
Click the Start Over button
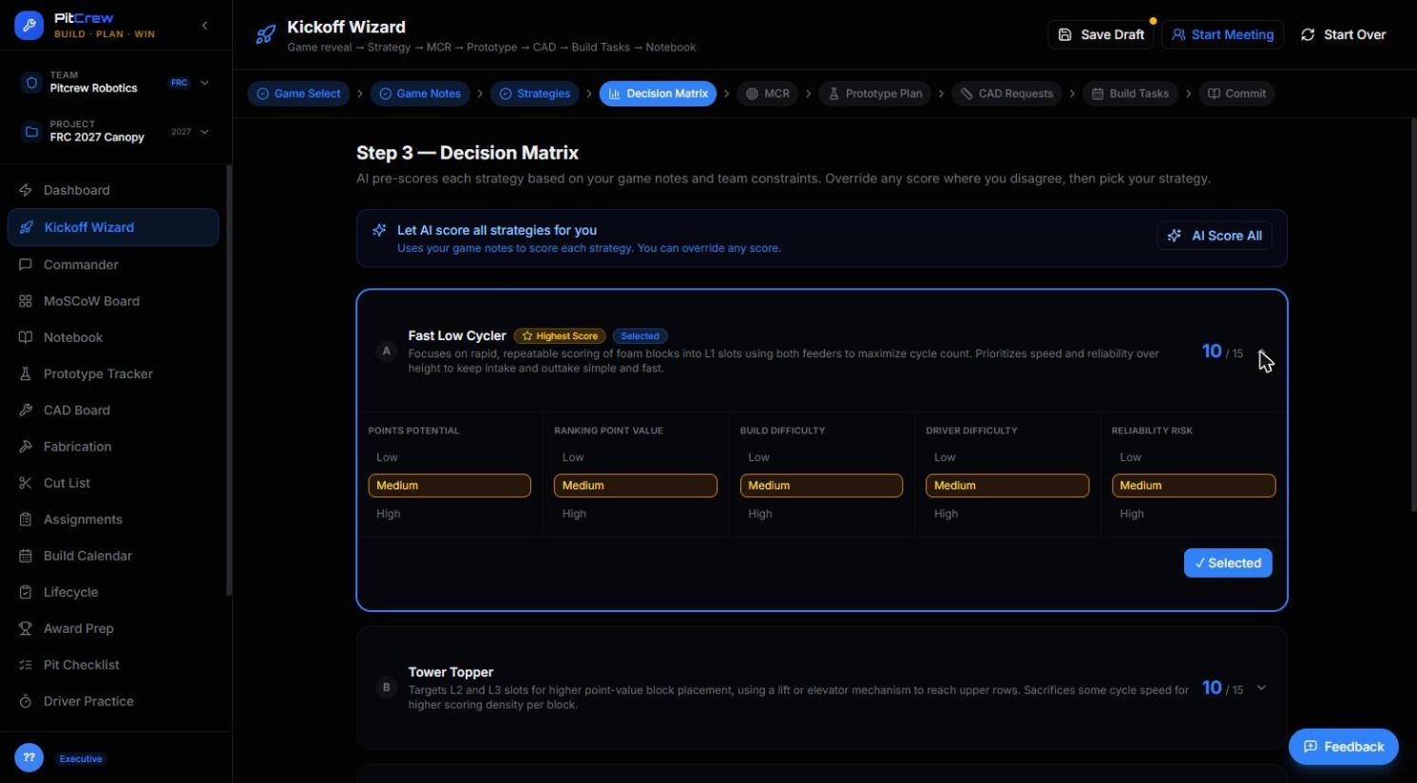click(x=1343, y=34)
